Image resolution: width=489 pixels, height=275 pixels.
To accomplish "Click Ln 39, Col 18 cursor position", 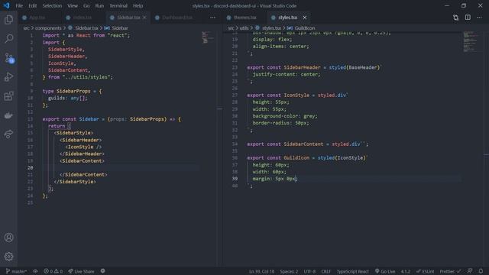I will click(261, 271).
